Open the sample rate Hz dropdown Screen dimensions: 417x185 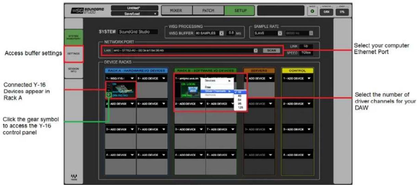pyautogui.click(x=299, y=33)
